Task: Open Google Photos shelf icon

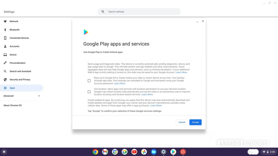Action: coord(144,152)
